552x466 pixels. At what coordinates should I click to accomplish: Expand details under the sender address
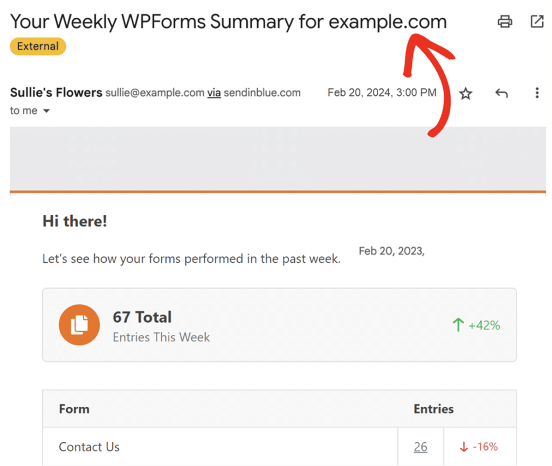coord(46,111)
